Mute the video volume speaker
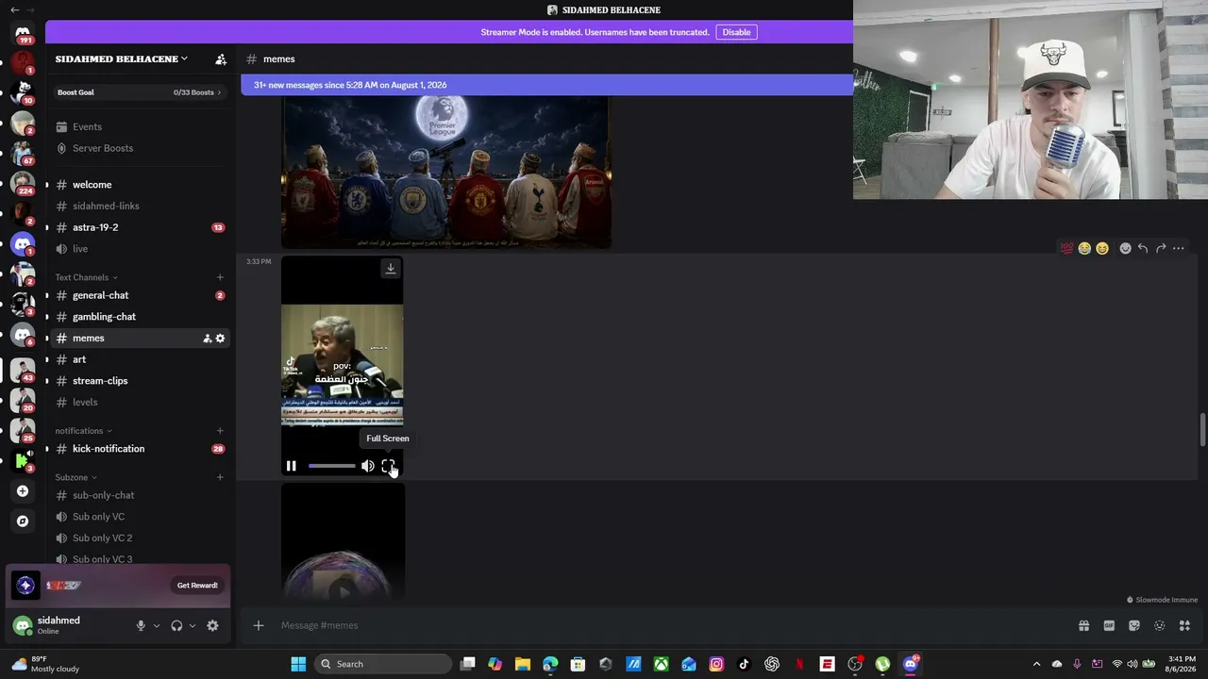The height and width of the screenshot is (679, 1208). 367,466
